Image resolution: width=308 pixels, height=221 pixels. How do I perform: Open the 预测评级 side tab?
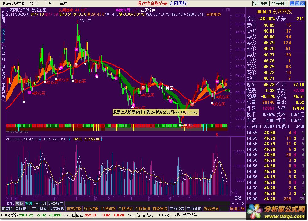coord(3,91)
